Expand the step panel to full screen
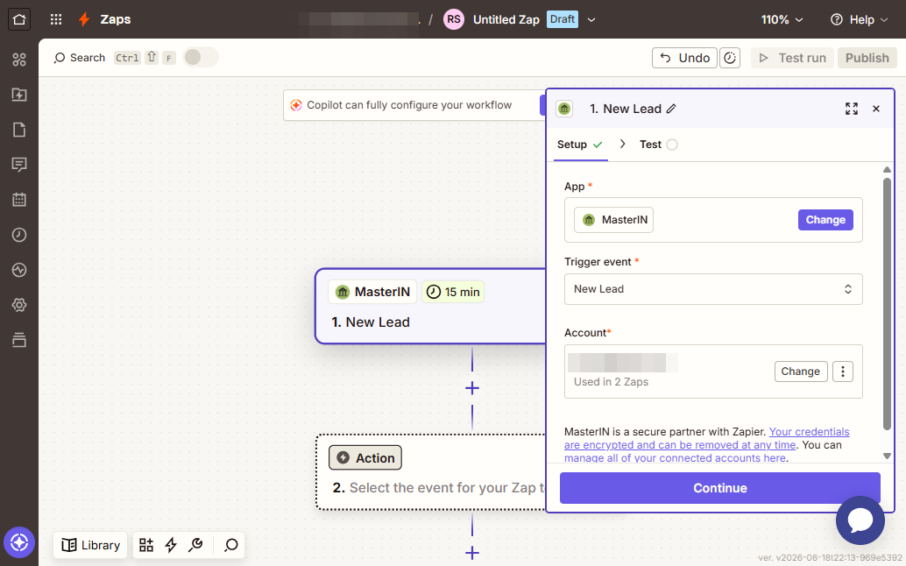Viewport: 906px width, 566px height. [851, 109]
